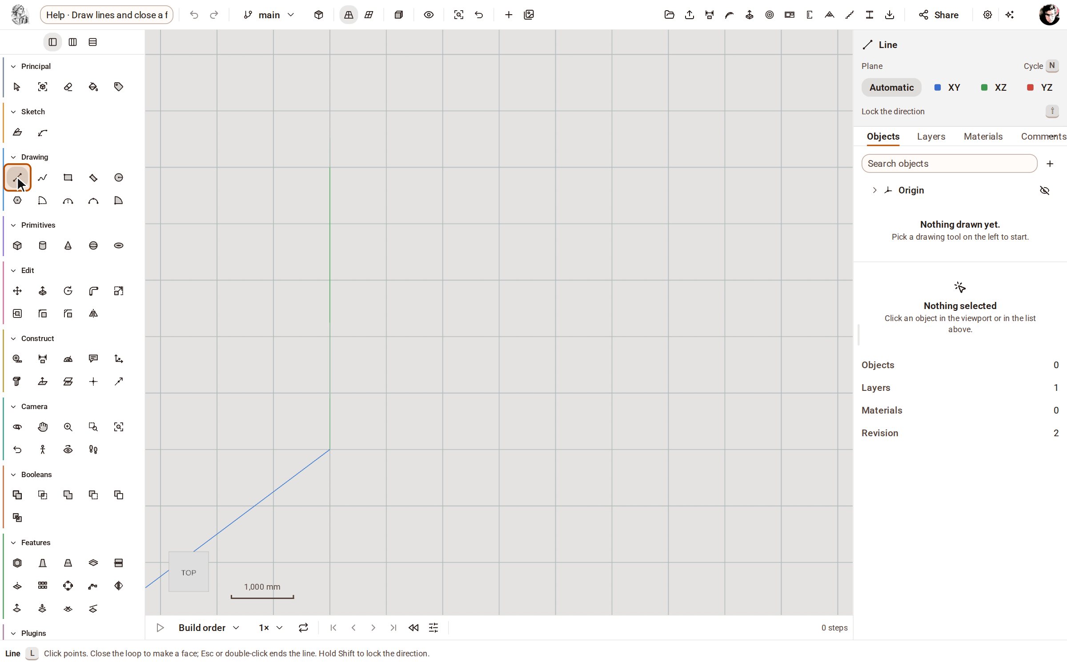Select the Rectangle drawing tool
This screenshot has height=667, width=1067.
(68, 178)
